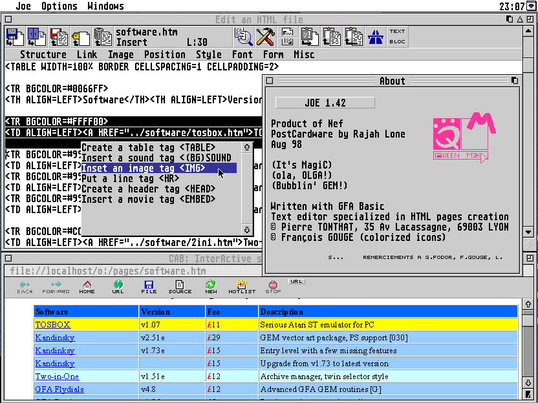Select 'Create a table tag <TABLE>' entry
This screenshot has width=538, height=403.
point(159,148)
